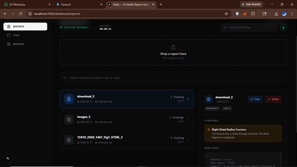The height and width of the screenshot is (167, 297).
Task: Click the session timer 00:00:36
Action: coord(105,29)
